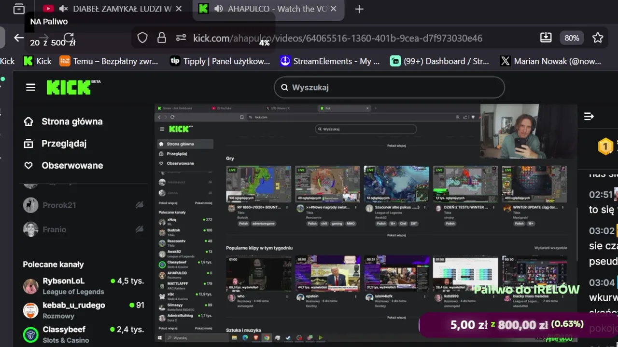Click the 02:51 chat timestamp
Screen dimensions: 618x347
point(601,195)
